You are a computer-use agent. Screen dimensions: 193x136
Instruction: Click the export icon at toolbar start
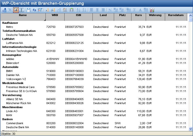5,10
